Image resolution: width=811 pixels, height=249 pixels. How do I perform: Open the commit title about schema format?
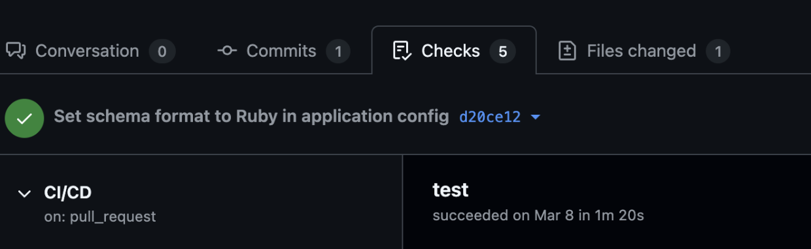tap(251, 117)
